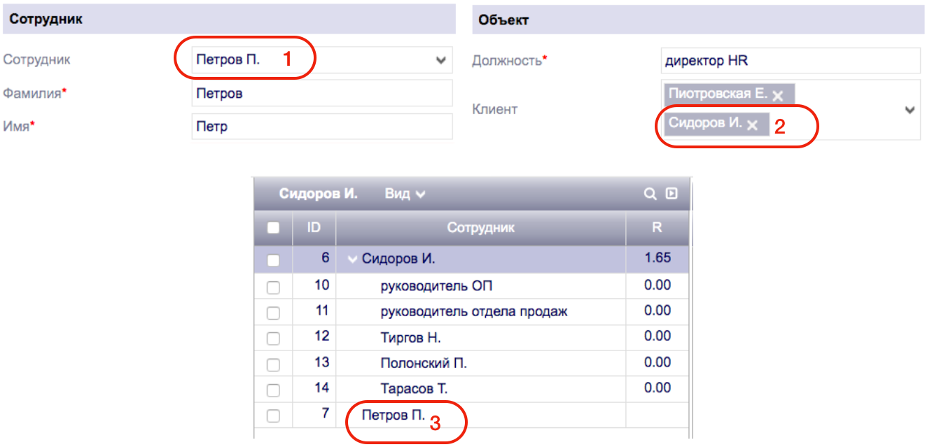
Task: Open the Клиент dropdown arrow
Action: click(x=910, y=110)
